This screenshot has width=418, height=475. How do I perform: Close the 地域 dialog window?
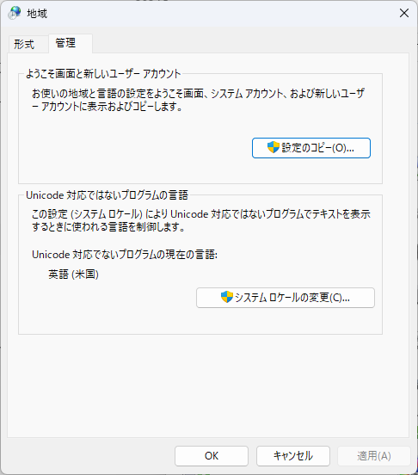(x=404, y=13)
